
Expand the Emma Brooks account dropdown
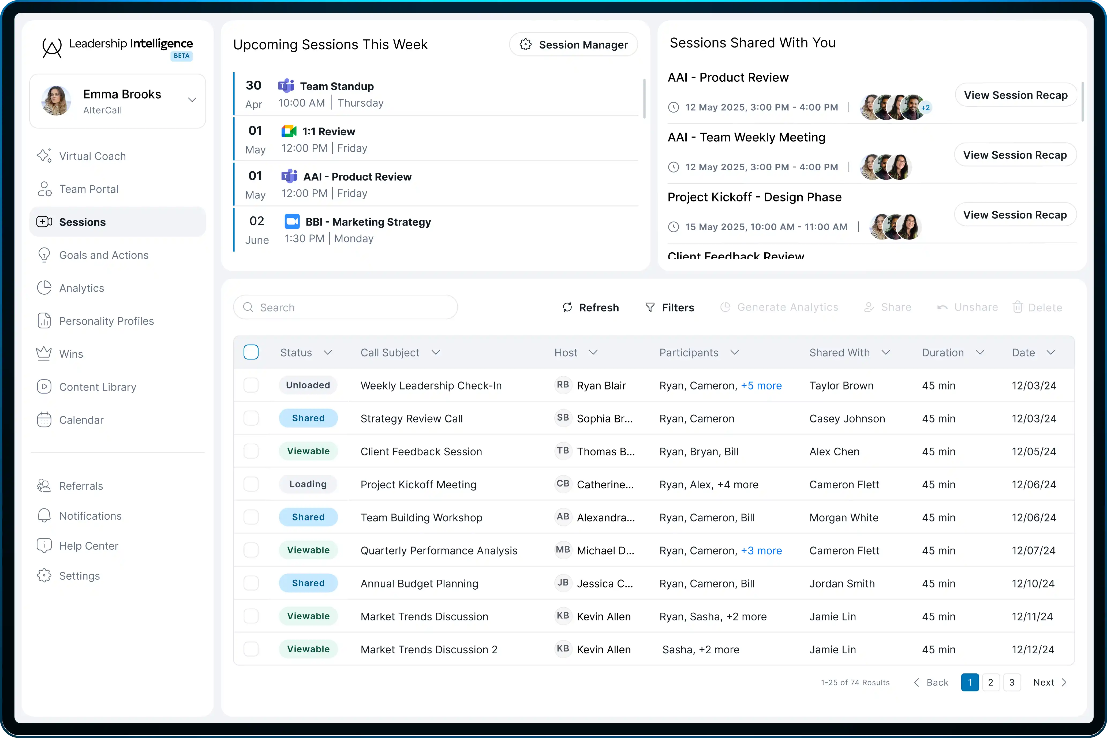192,100
